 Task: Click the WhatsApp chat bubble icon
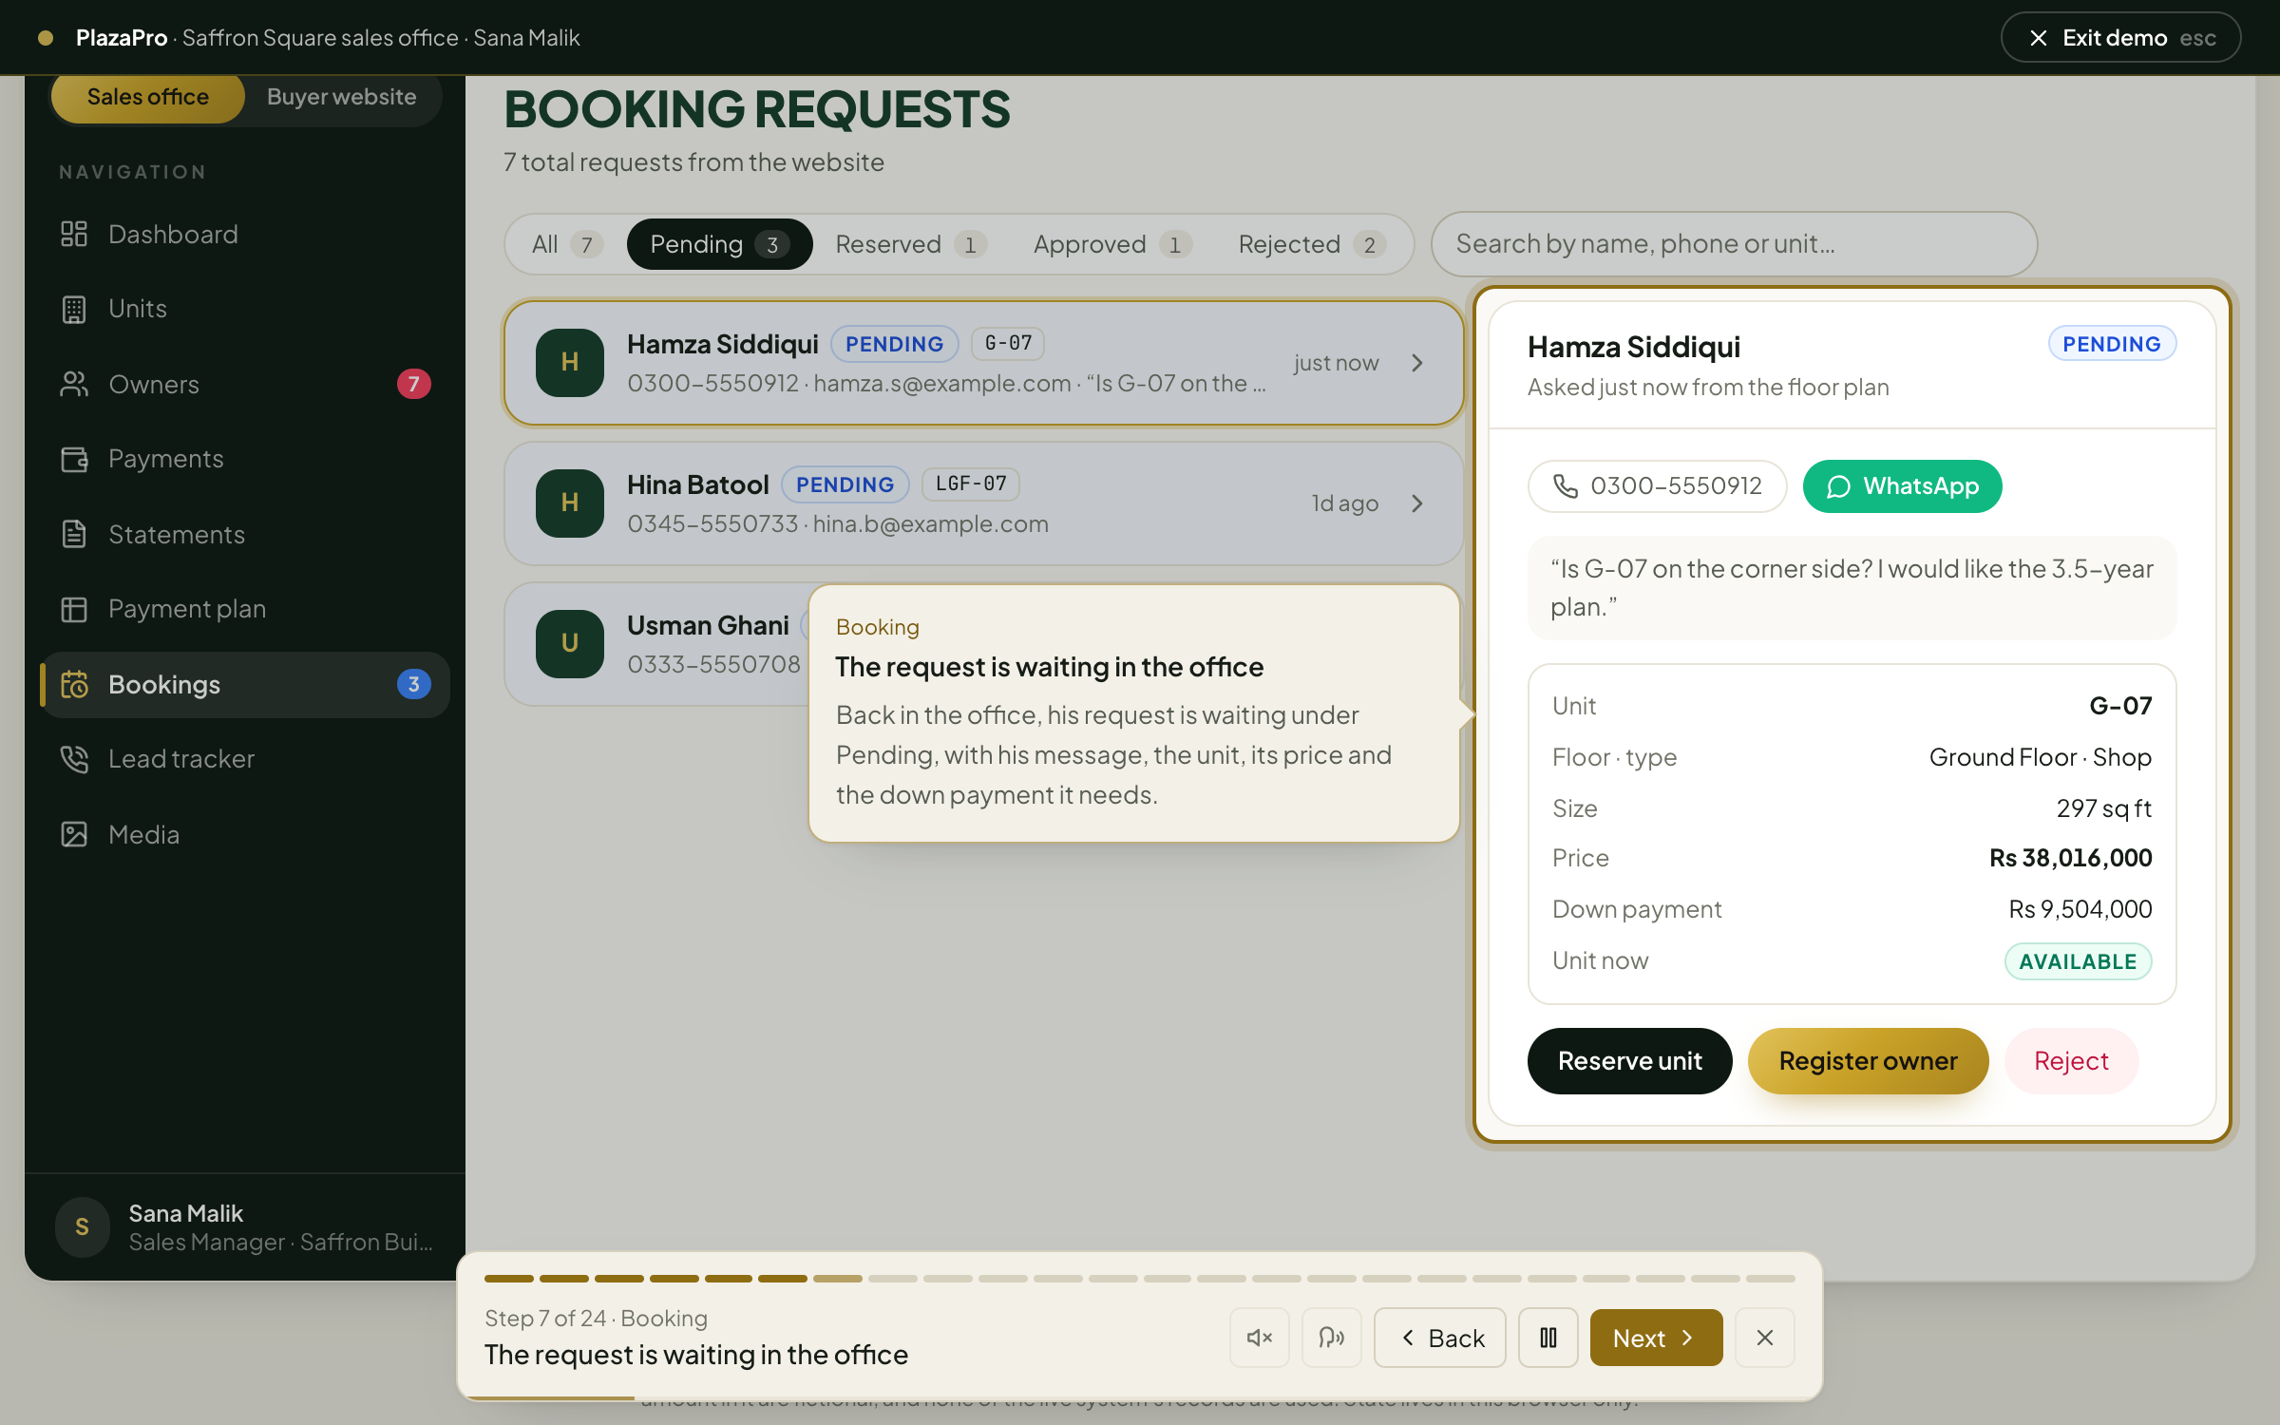(1838, 486)
